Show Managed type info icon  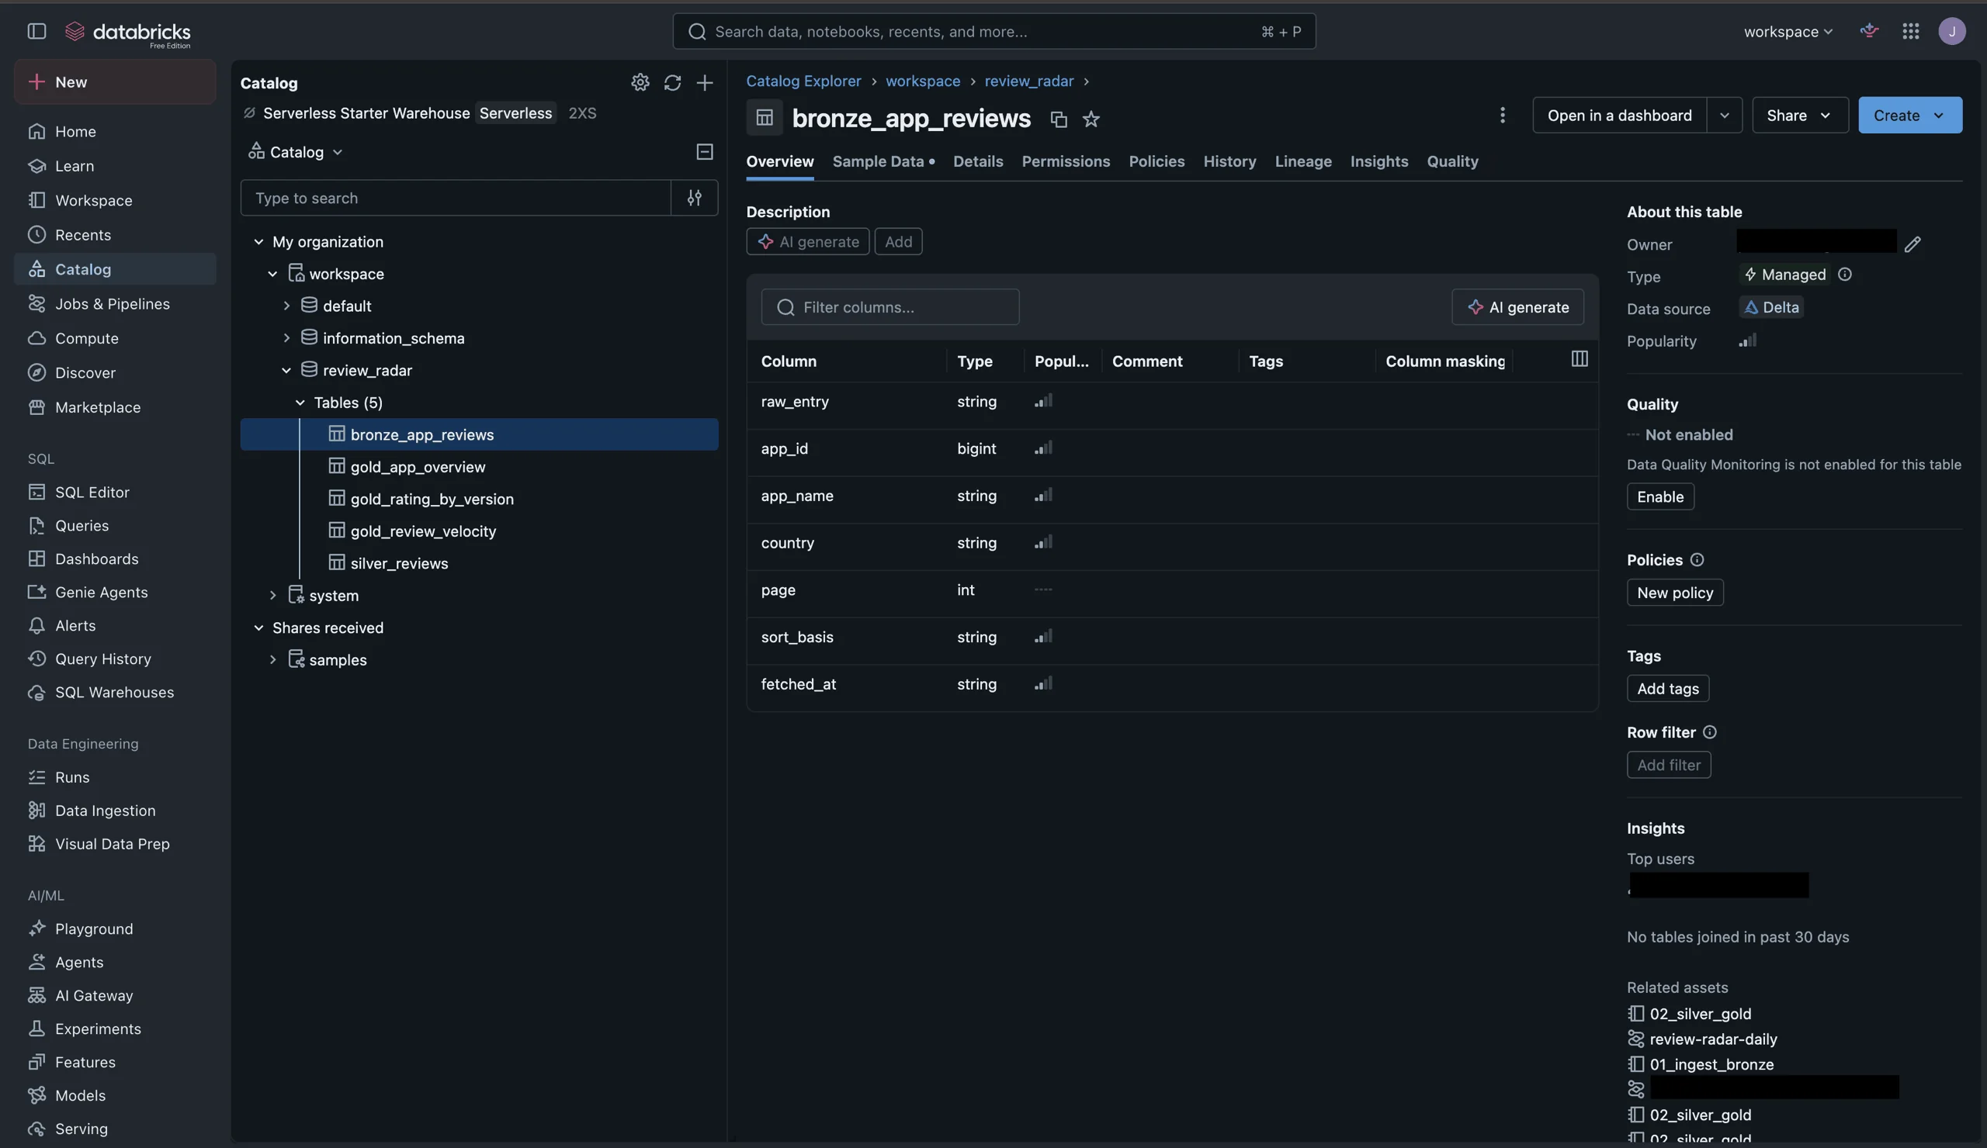coord(1845,274)
